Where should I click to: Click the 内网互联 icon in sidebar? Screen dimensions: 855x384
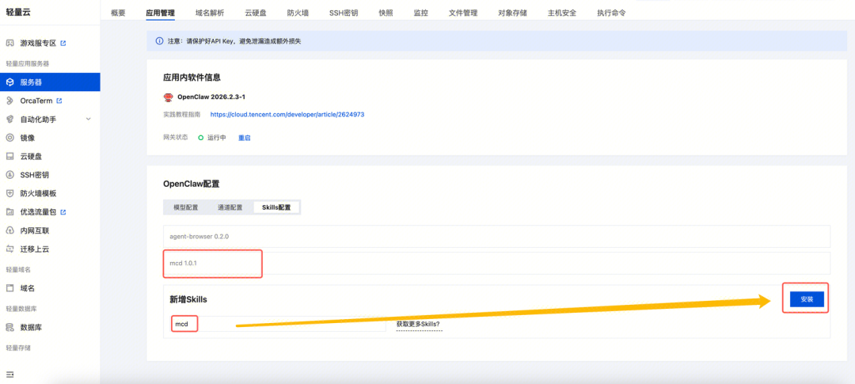click(x=9, y=230)
